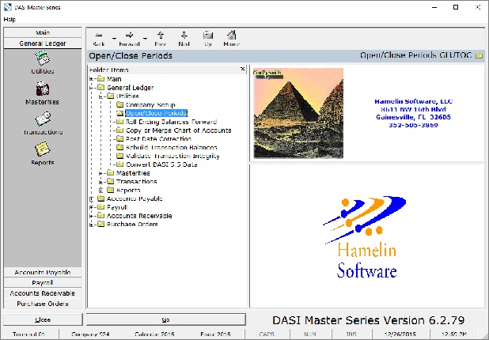This screenshot has width=489, height=340.
Task: Expand the Purchase Orders tree node
Action: (91, 225)
